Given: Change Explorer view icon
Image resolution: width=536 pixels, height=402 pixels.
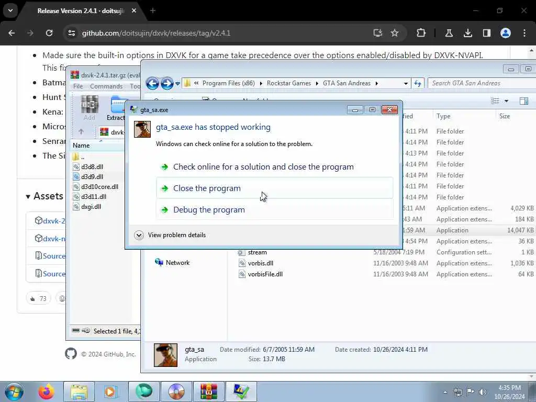Looking at the screenshot, I should [495, 101].
